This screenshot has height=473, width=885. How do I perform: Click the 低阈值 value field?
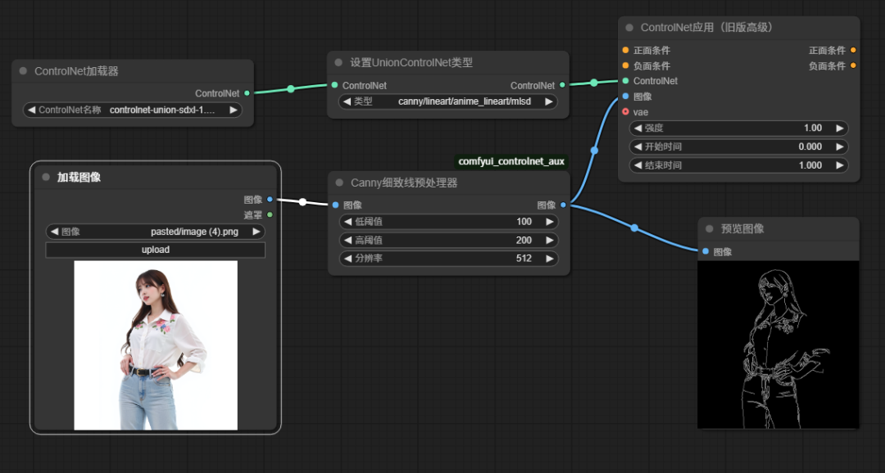point(449,222)
